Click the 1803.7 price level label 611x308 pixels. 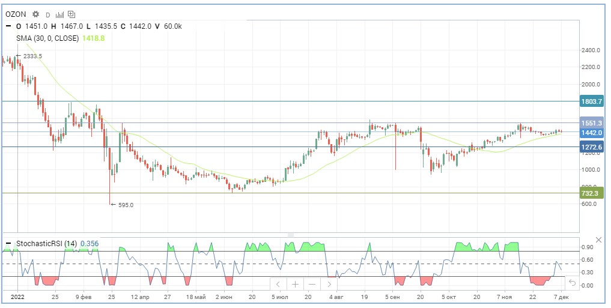pos(591,101)
